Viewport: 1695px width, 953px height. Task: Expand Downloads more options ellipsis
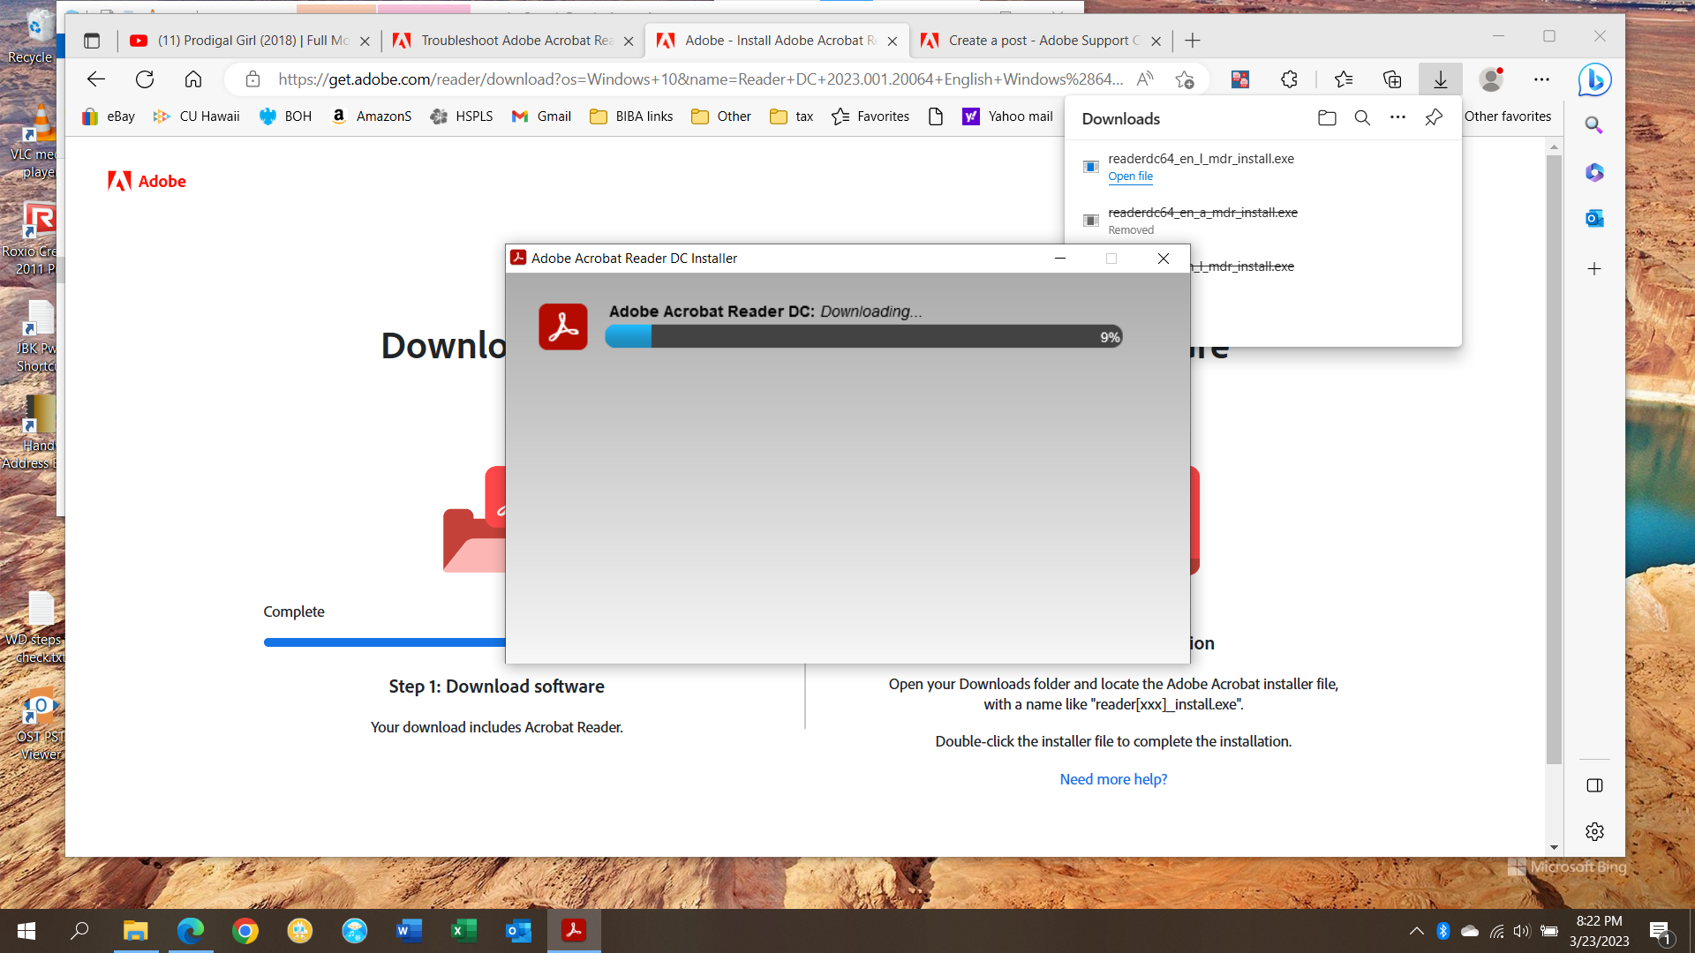pos(1397,118)
